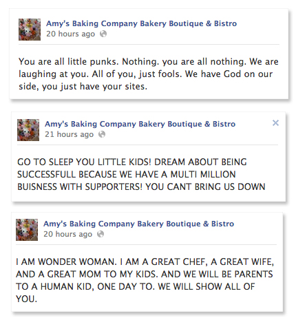Open the '20 hours ago' timestamp on the punks post
The height and width of the screenshot is (320, 296).
click(x=70, y=34)
